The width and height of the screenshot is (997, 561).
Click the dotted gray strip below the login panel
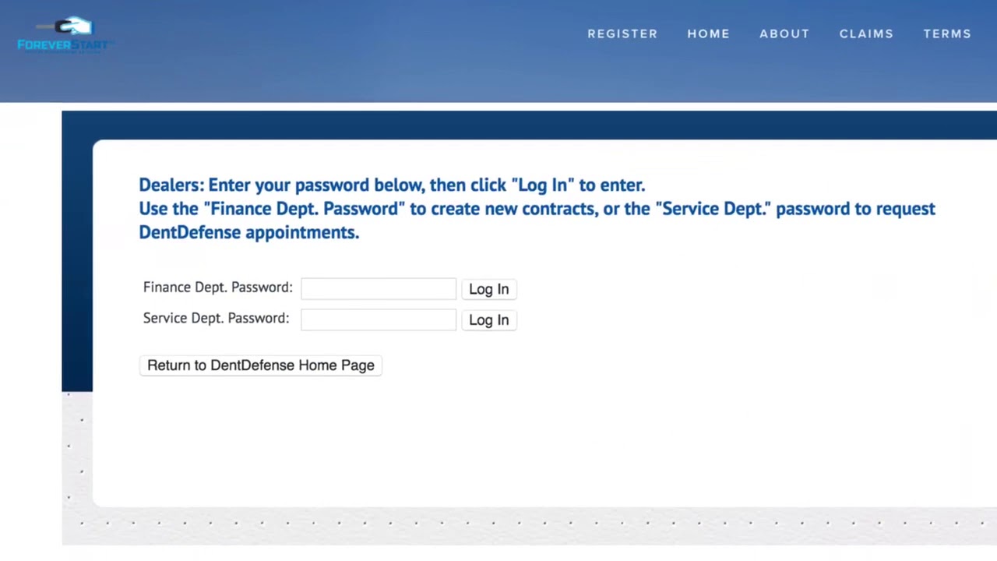530,525
